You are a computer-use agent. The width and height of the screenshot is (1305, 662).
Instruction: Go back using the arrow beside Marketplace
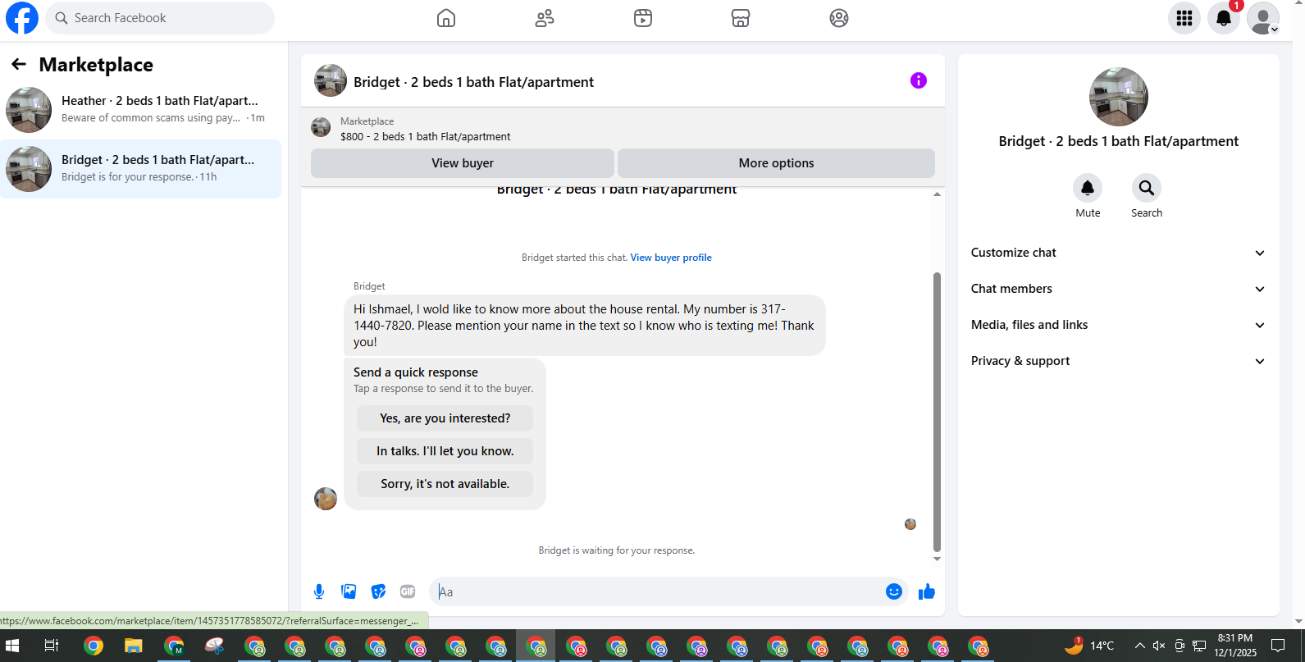pos(19,64)
